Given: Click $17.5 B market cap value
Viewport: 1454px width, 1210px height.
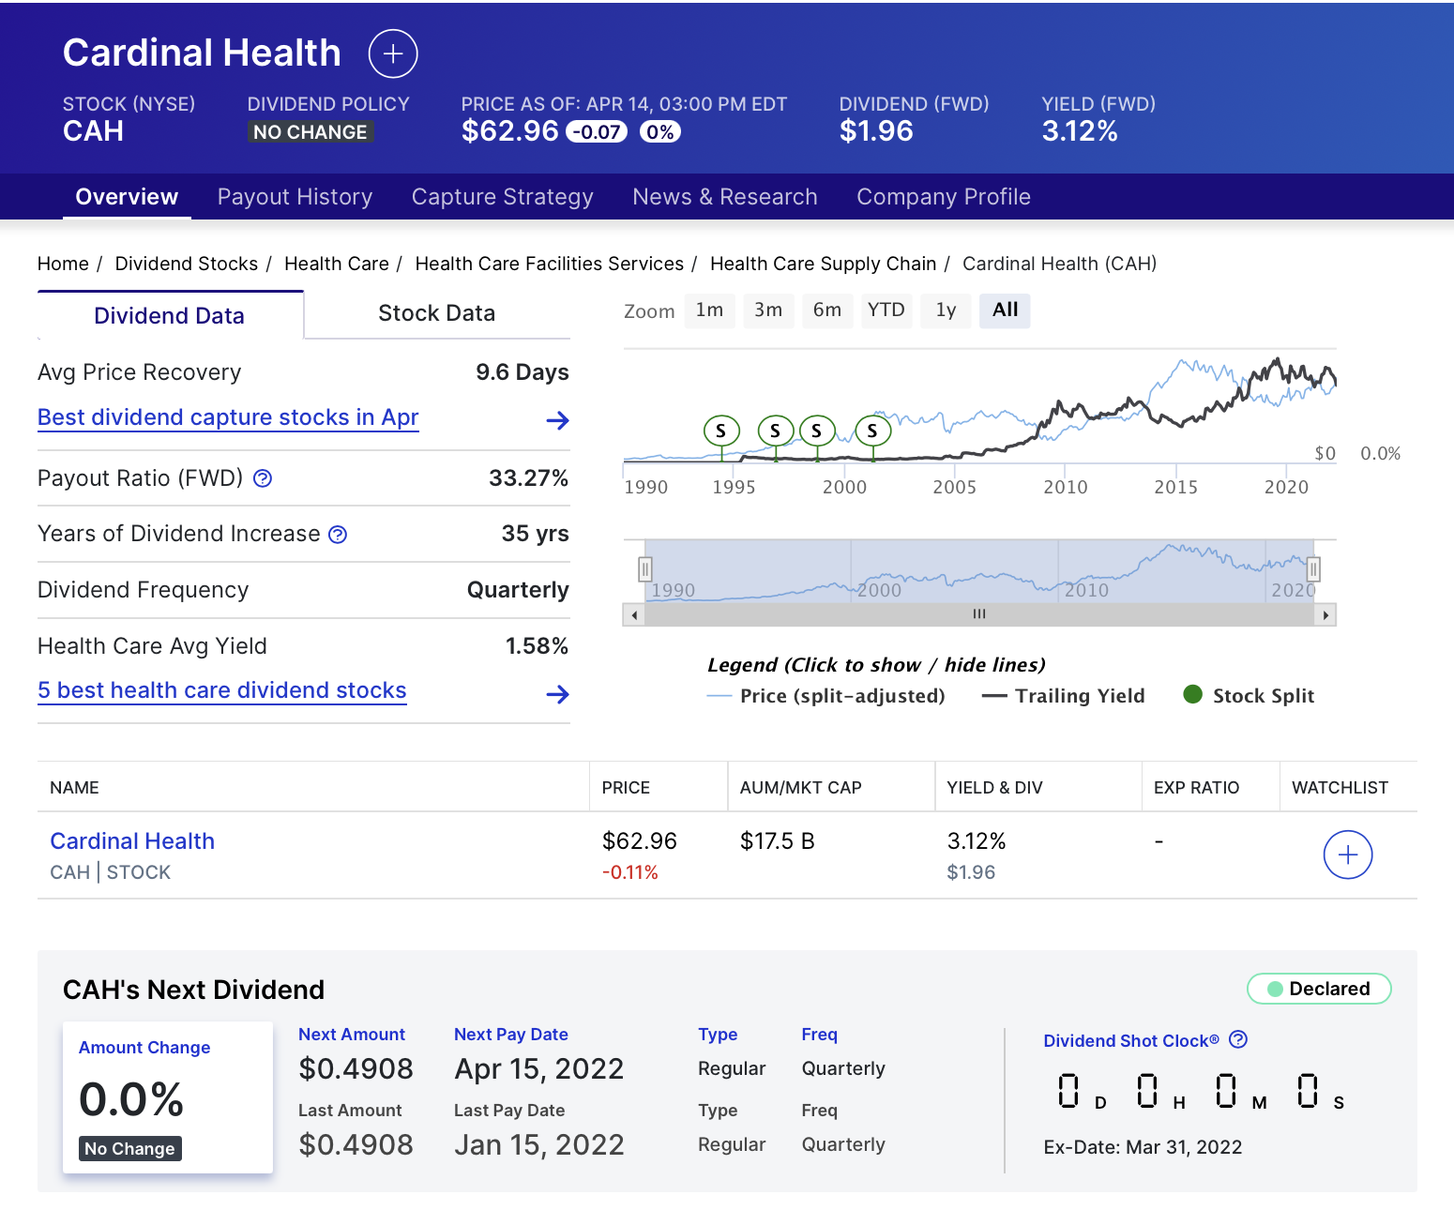Looking at the screenshot, I should 777,841.
